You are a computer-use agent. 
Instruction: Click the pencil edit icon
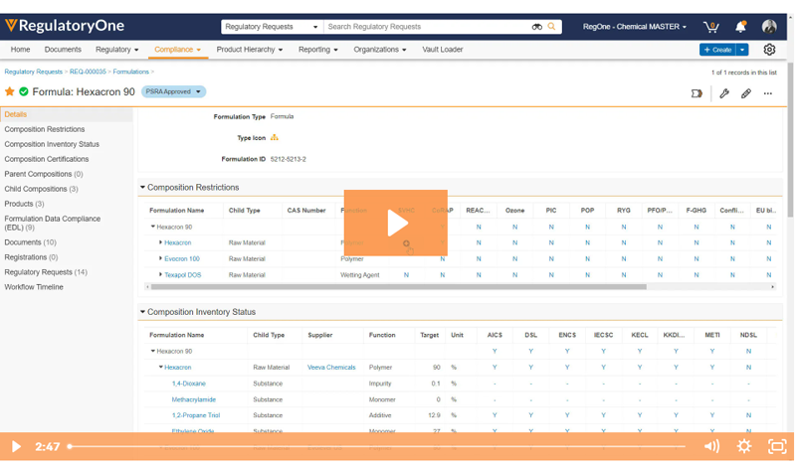coord(745,93)
